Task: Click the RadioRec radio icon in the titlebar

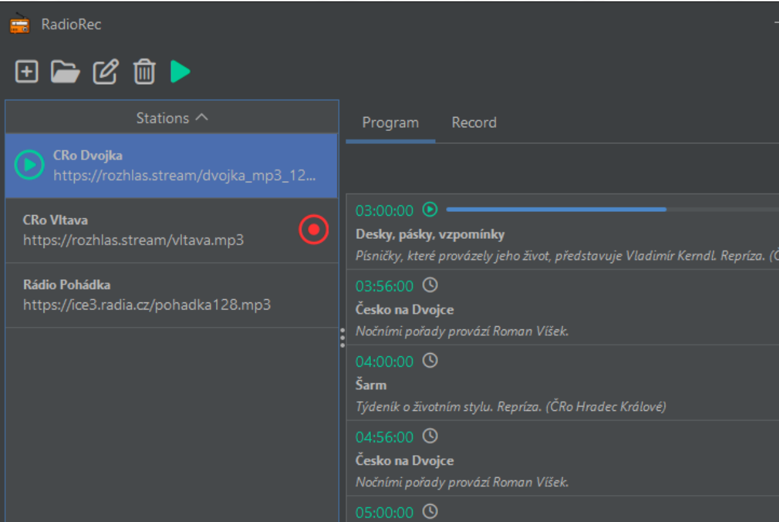Action: 18,24
